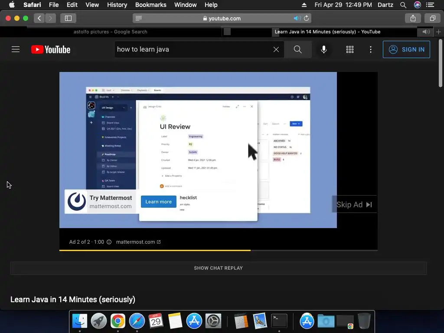
Task: Open the History menu
Action: click(117, 5)
